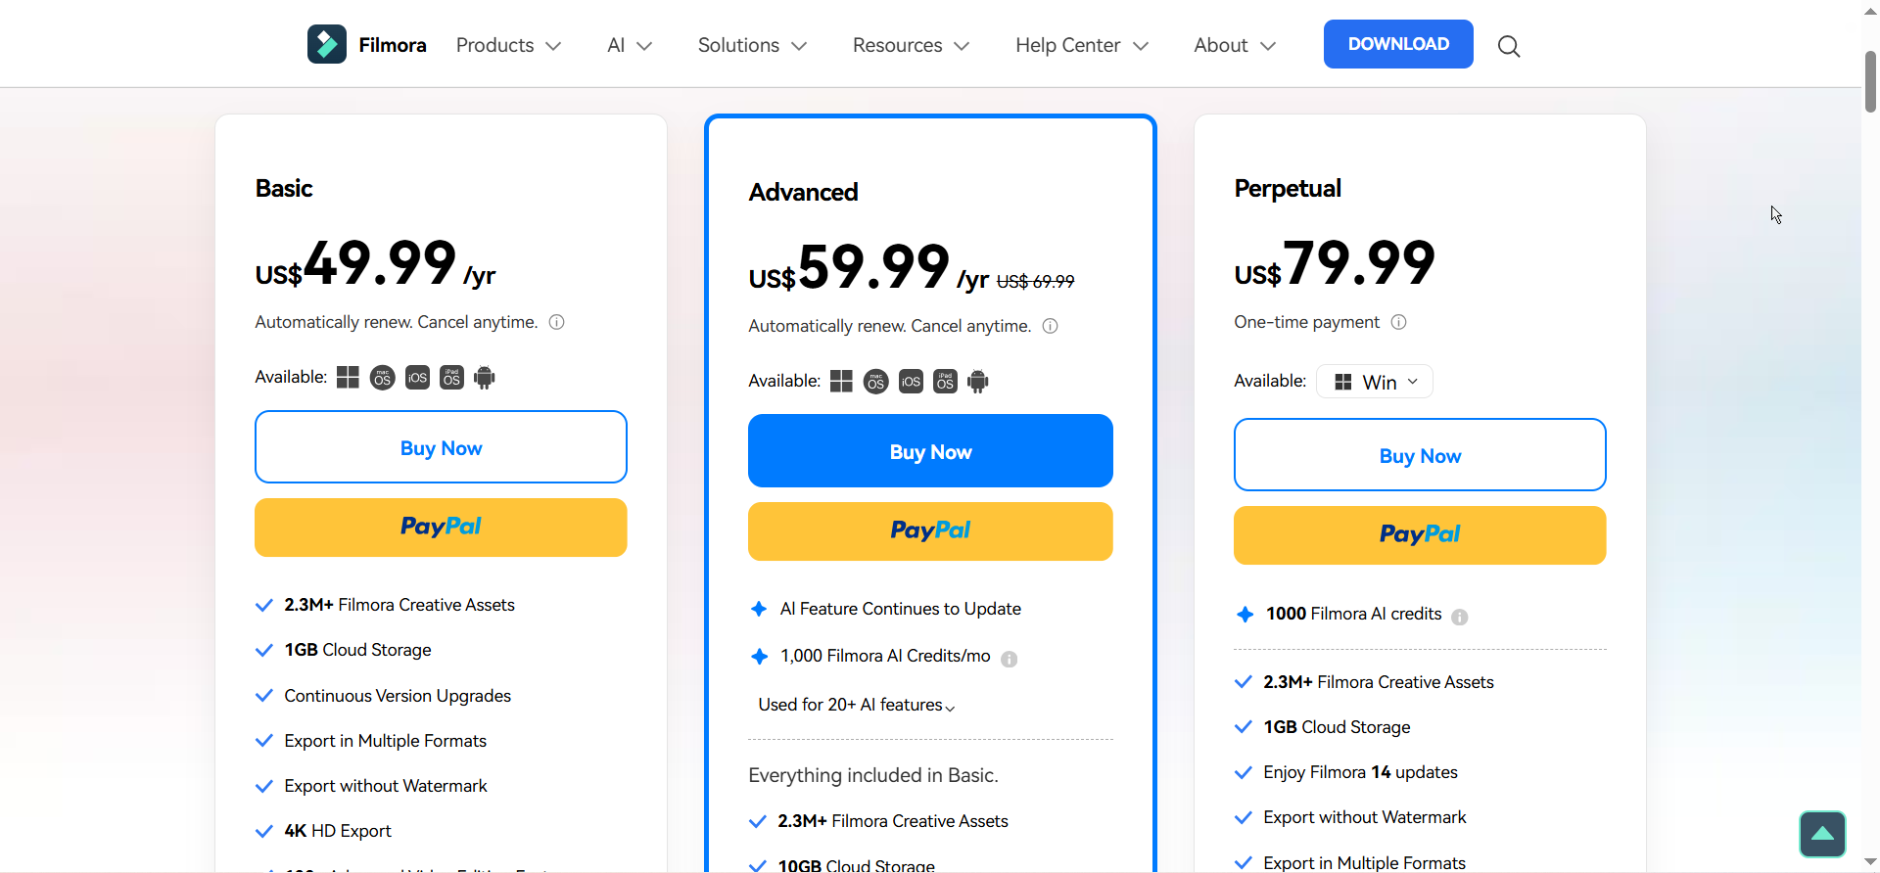The height and width of the screenshot is (873, 1880).
Task: Click the scroll-to-top arrow button
Action: point(1822,834)
